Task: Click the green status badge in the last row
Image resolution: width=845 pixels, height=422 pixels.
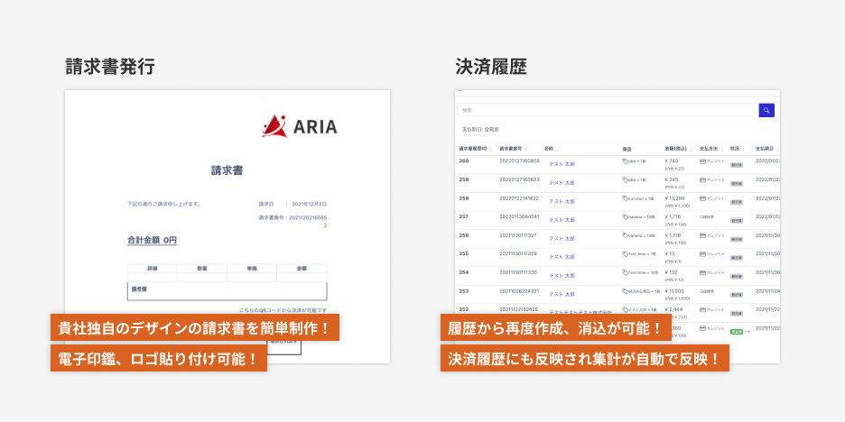Action: pos(736,332)
